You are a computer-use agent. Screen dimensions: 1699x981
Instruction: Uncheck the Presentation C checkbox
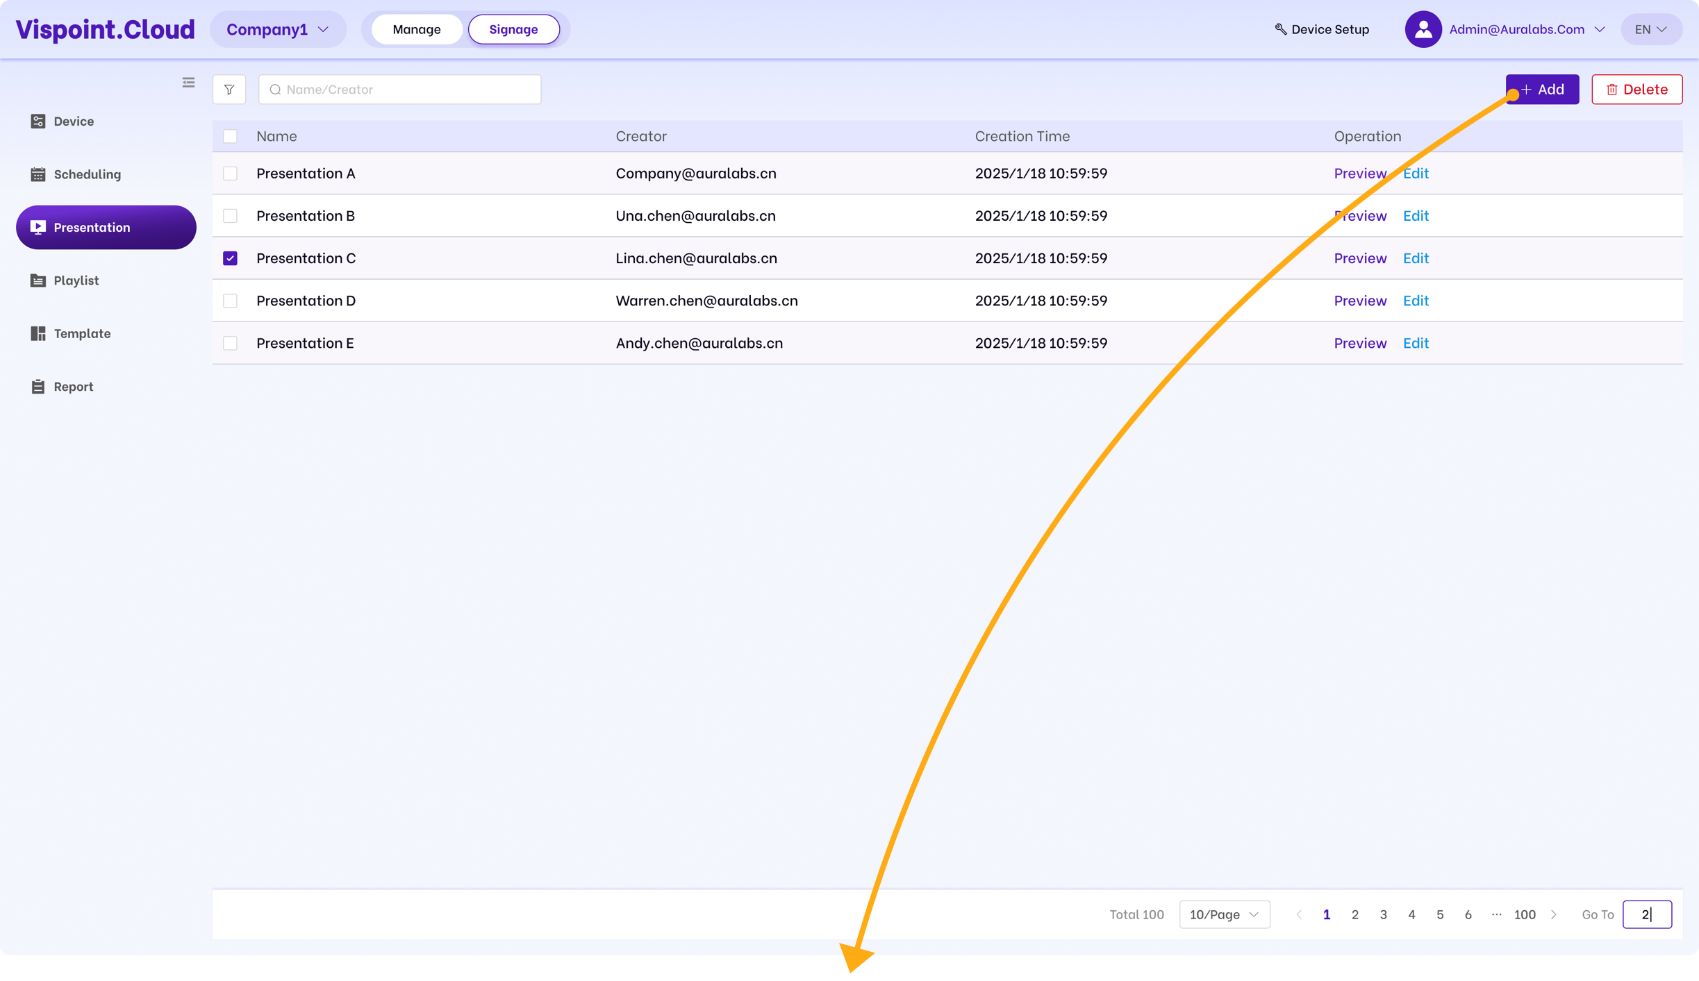tap(230, 258)
